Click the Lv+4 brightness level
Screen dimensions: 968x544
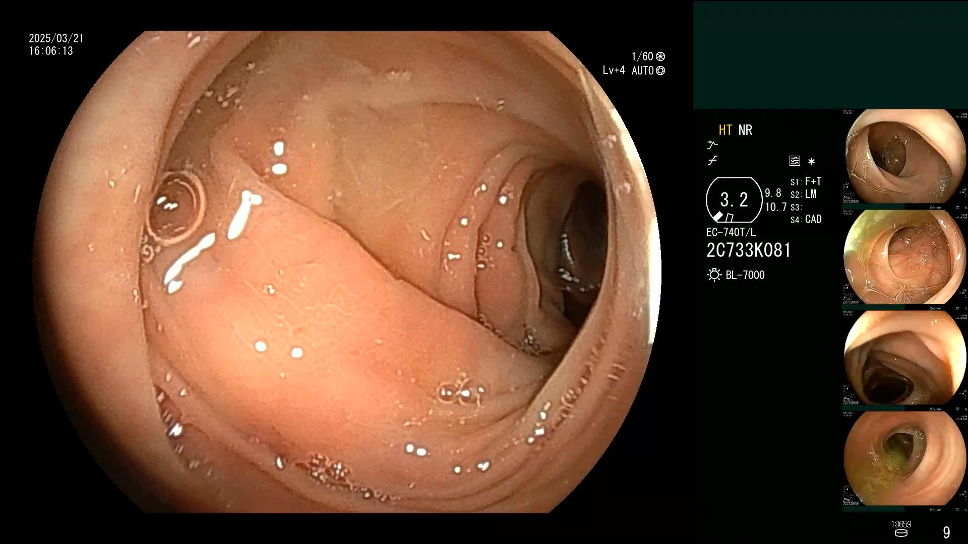(x=614, y=71)
